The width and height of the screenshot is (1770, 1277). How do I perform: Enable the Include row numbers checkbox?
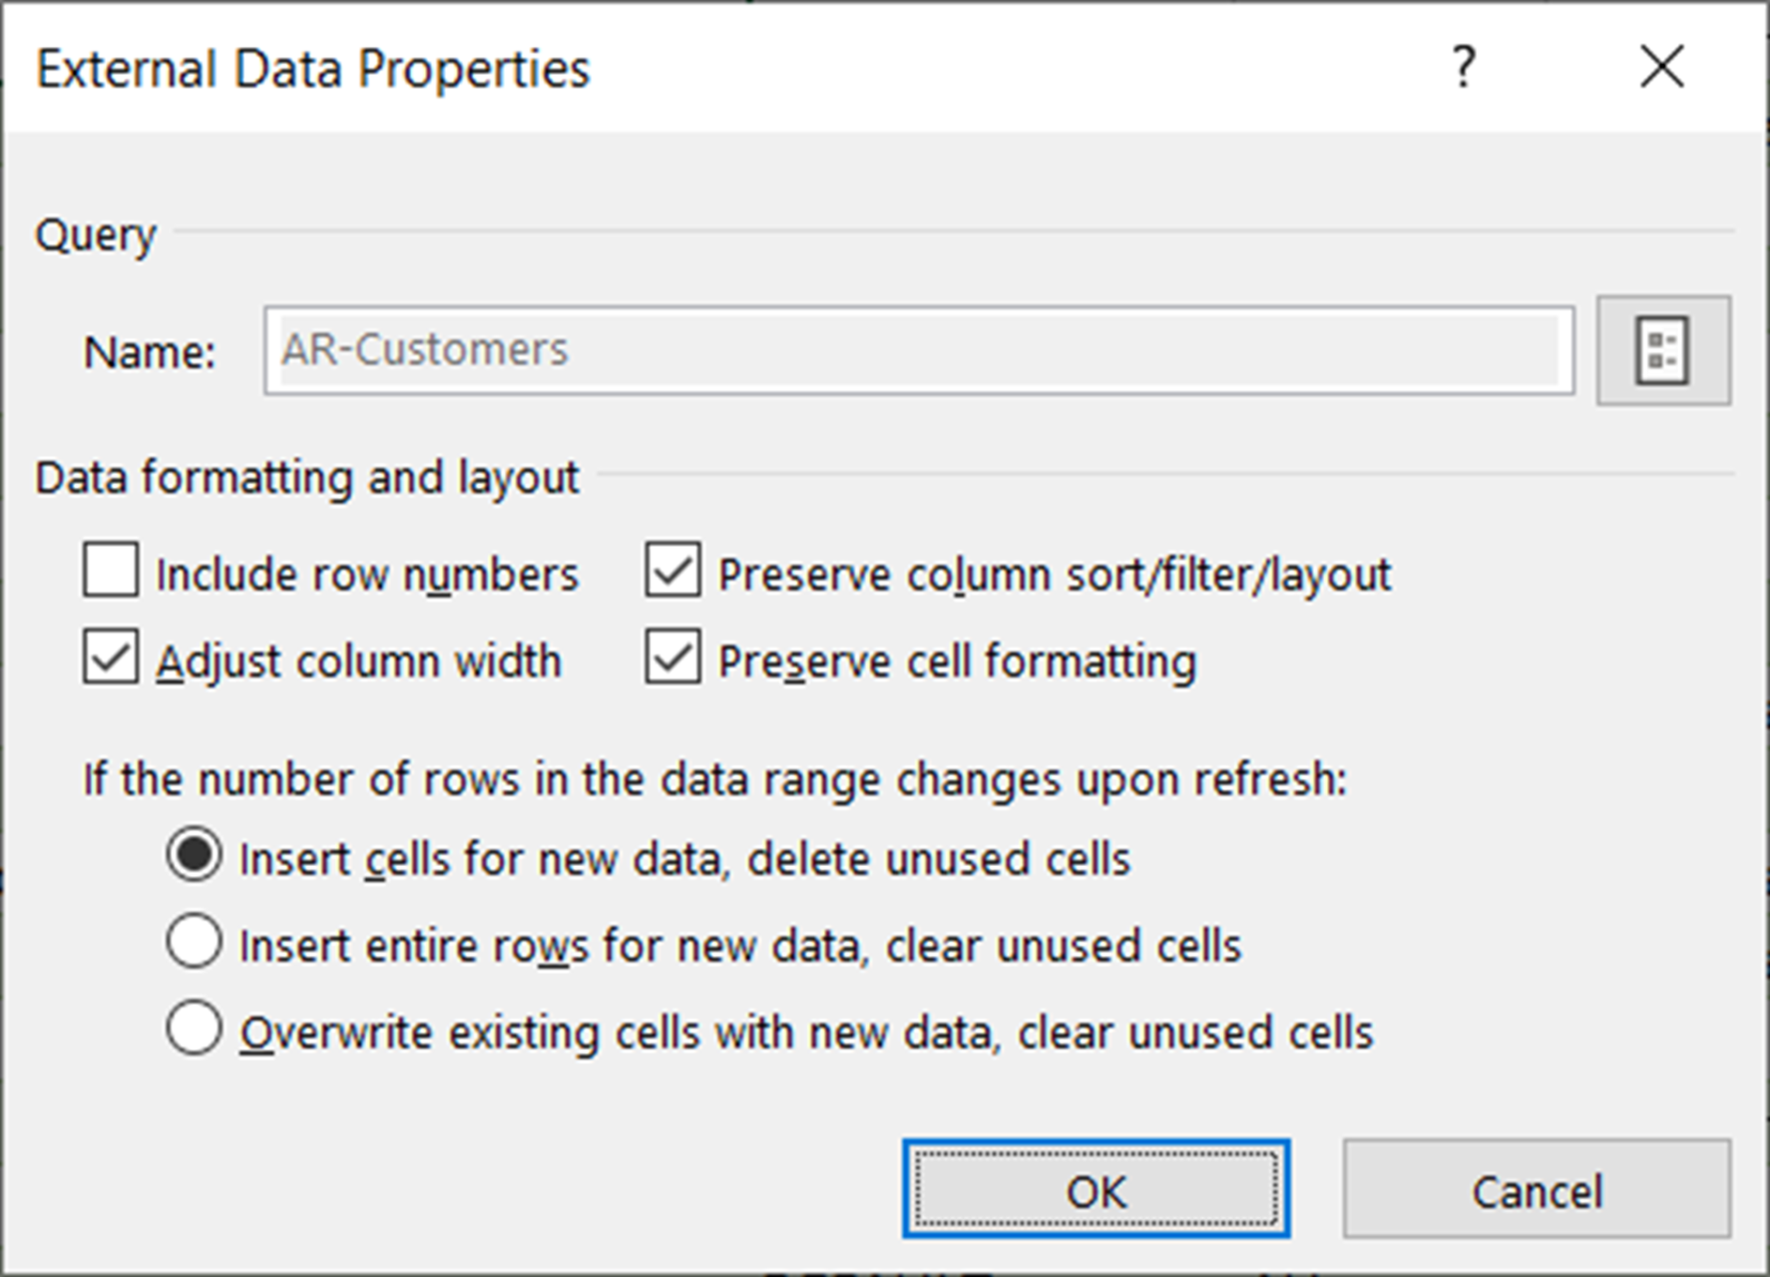(x=110, y=572)
